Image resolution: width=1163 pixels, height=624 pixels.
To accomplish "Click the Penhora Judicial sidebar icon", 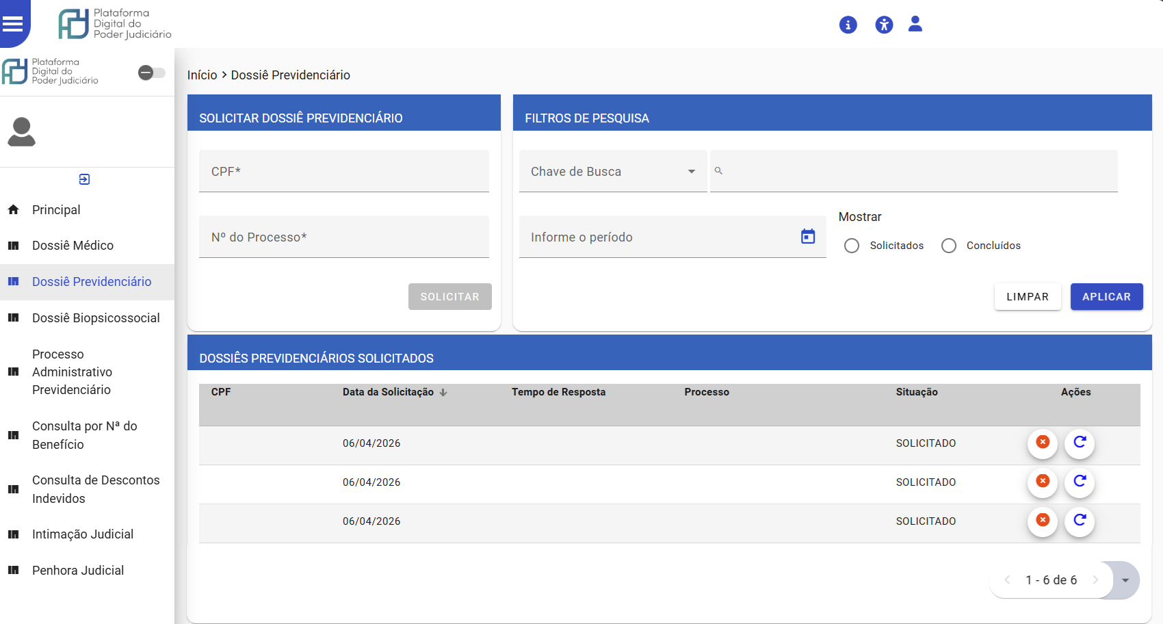I will (13, 571).
